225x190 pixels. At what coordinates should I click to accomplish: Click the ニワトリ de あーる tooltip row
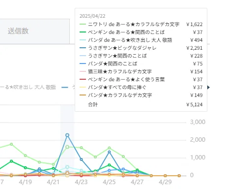[x=141, y=24]
